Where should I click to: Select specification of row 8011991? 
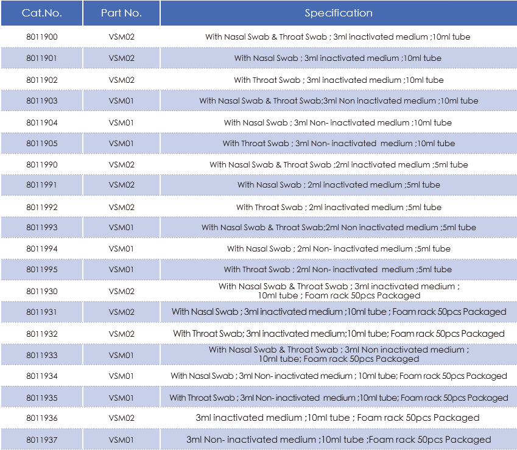click(339, 185)
